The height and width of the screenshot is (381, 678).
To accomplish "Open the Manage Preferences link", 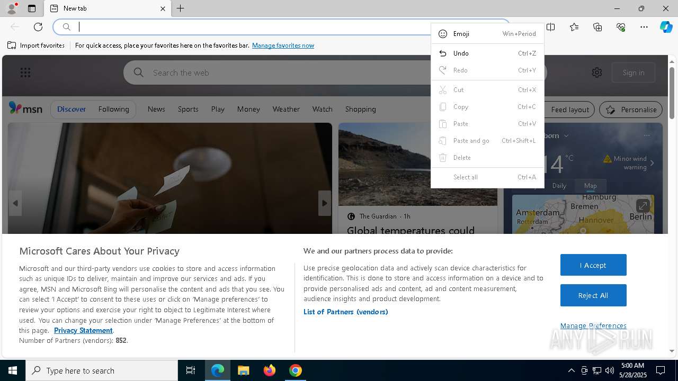I will 593,325.
